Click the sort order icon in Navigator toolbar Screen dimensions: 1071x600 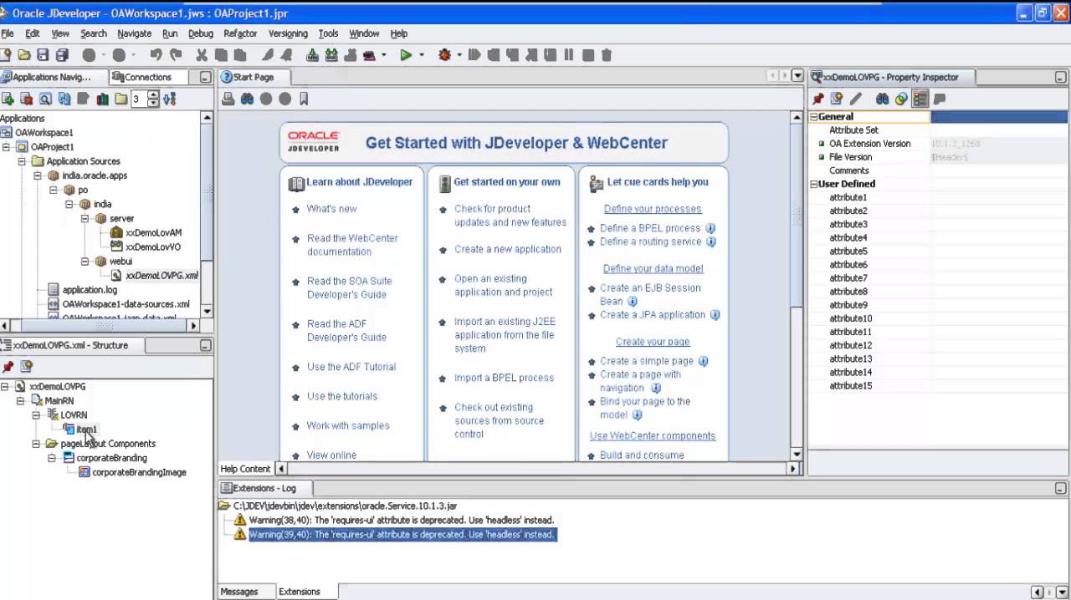(x=170, y=99)
